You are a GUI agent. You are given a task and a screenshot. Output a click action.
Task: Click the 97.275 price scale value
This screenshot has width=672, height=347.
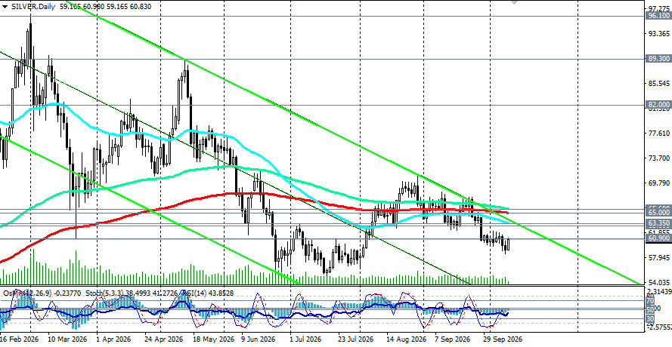coord(659,8)
